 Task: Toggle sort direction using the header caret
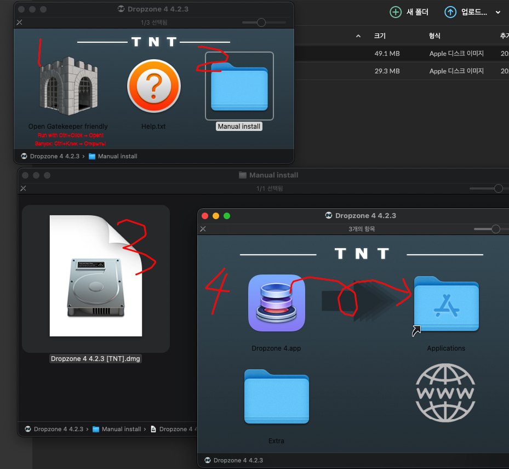pyautogui.click(x=358, y=36)
